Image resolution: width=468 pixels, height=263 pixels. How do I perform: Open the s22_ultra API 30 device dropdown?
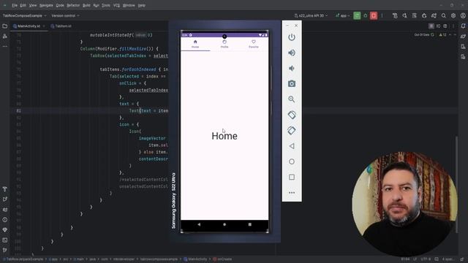311,15
